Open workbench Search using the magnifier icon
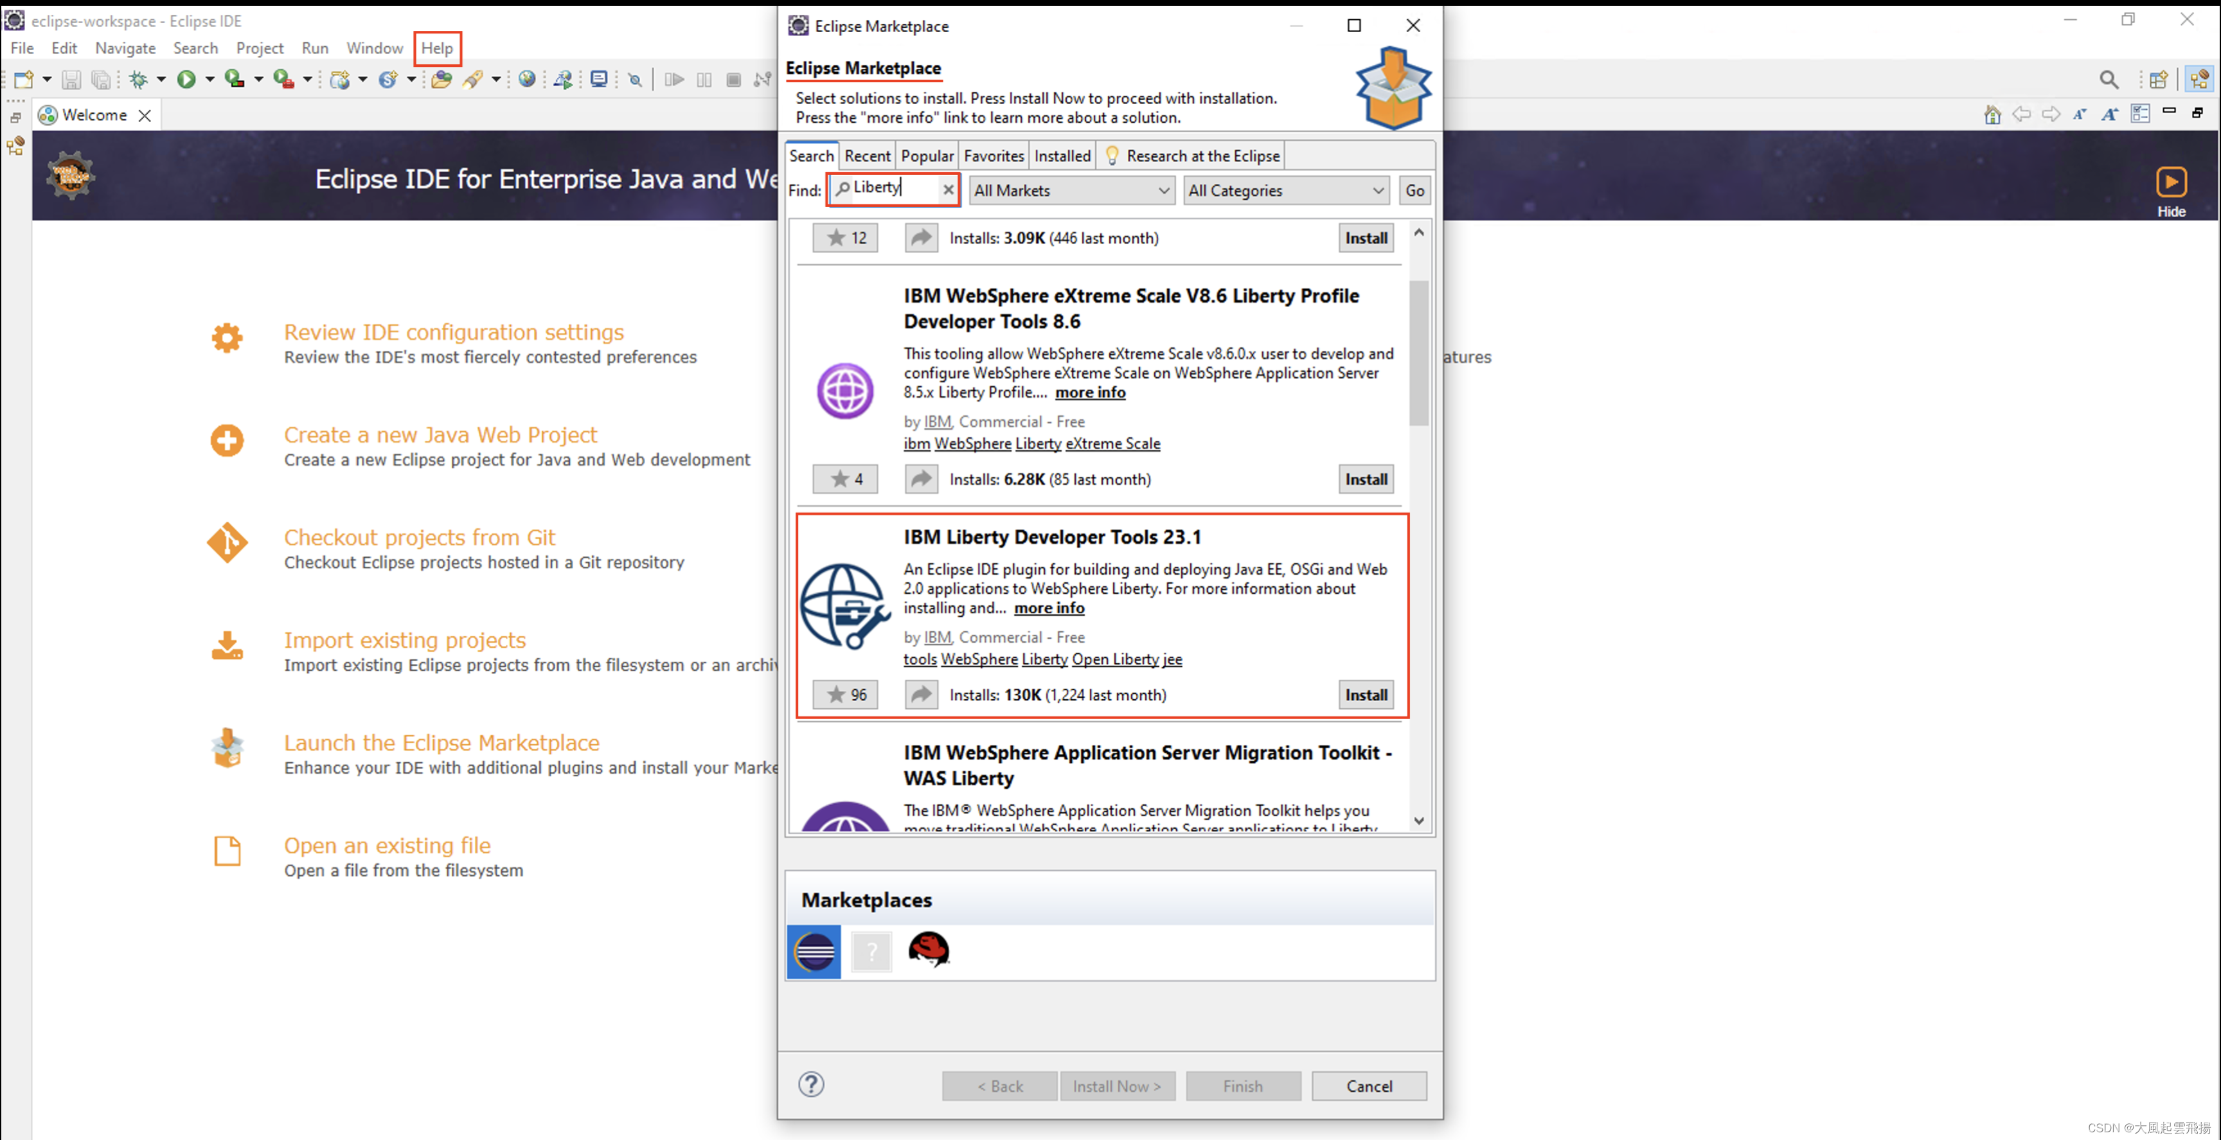This screenshot has height=1140, width=2221. coord(2109,79)
